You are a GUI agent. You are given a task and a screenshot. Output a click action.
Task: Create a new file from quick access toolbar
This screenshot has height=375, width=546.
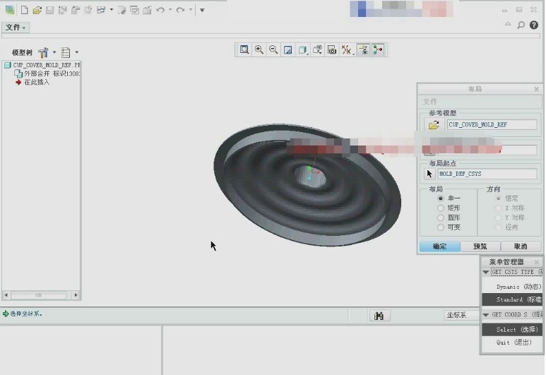click(x=25, y=10)
